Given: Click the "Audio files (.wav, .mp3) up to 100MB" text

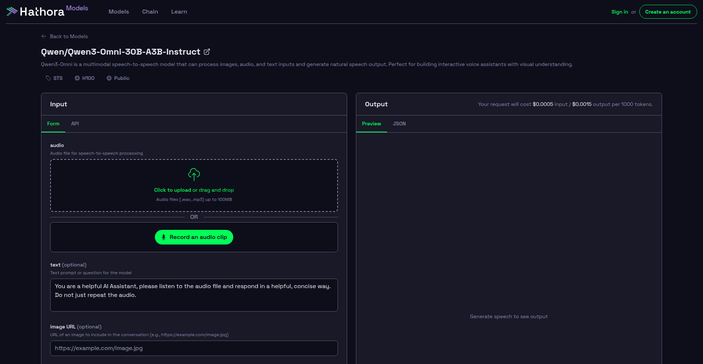Looking at the screenshot, I should pos(194,200).
